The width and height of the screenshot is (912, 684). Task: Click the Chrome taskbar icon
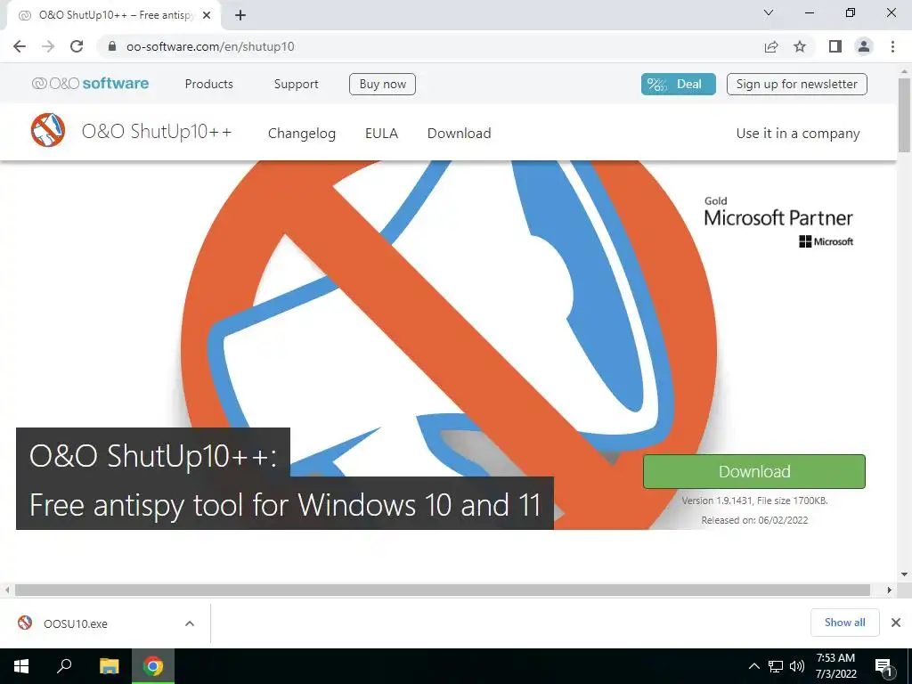(153, 666)
